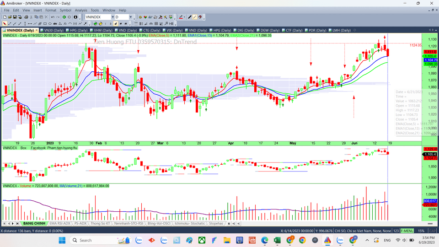Select the Ichimoku- Stochatic sheet tab
The image size is (439, 247).
[x=189, y=223]
